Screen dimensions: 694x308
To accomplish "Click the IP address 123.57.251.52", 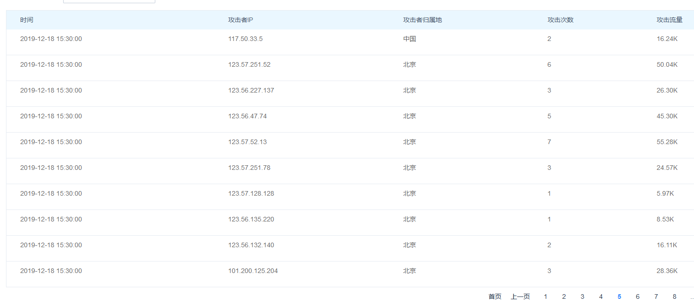I will click(249, 64).
